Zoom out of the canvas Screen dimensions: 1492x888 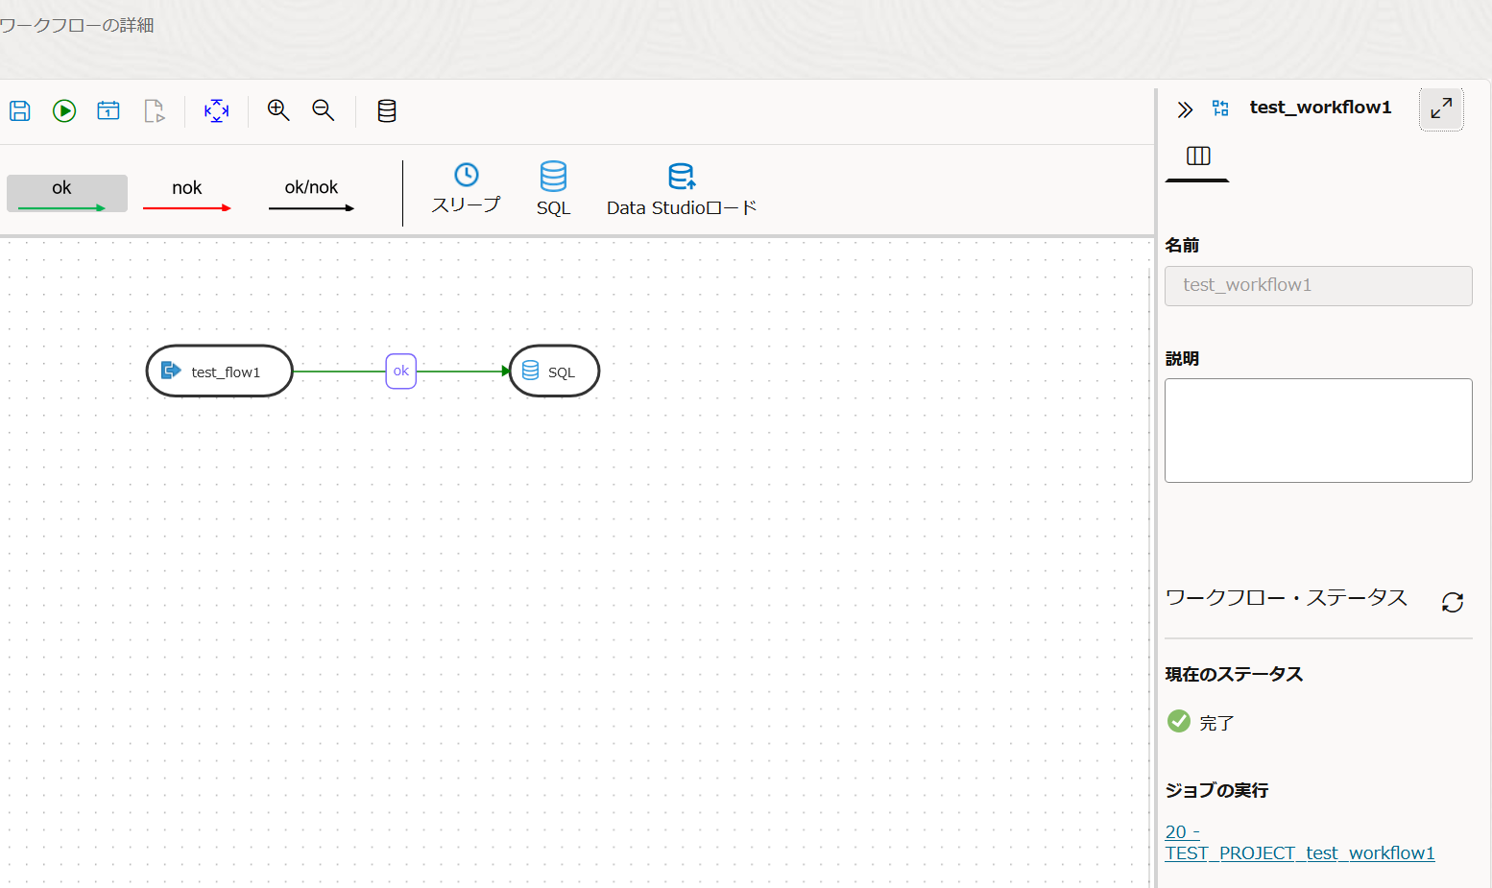coord(324,110)
